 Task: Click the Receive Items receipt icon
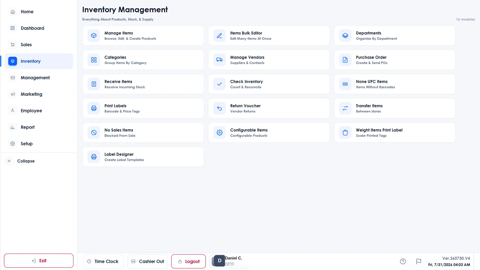click(94, 84)
